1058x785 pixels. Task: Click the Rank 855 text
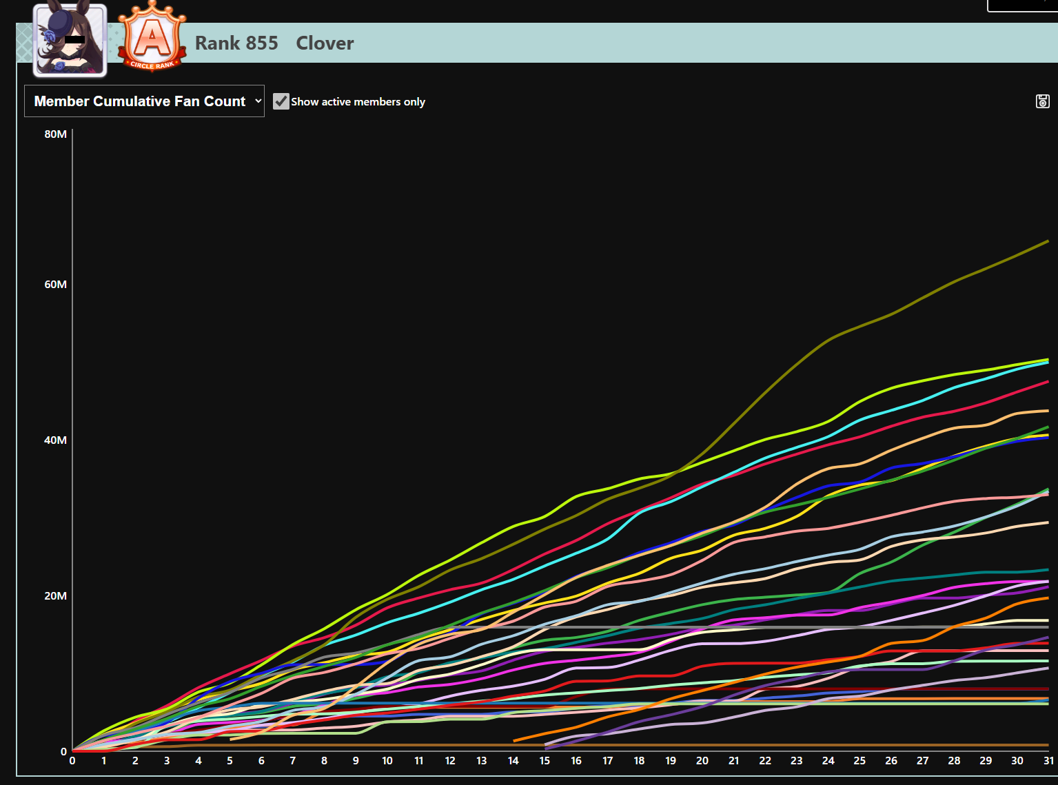pos(236,43)
